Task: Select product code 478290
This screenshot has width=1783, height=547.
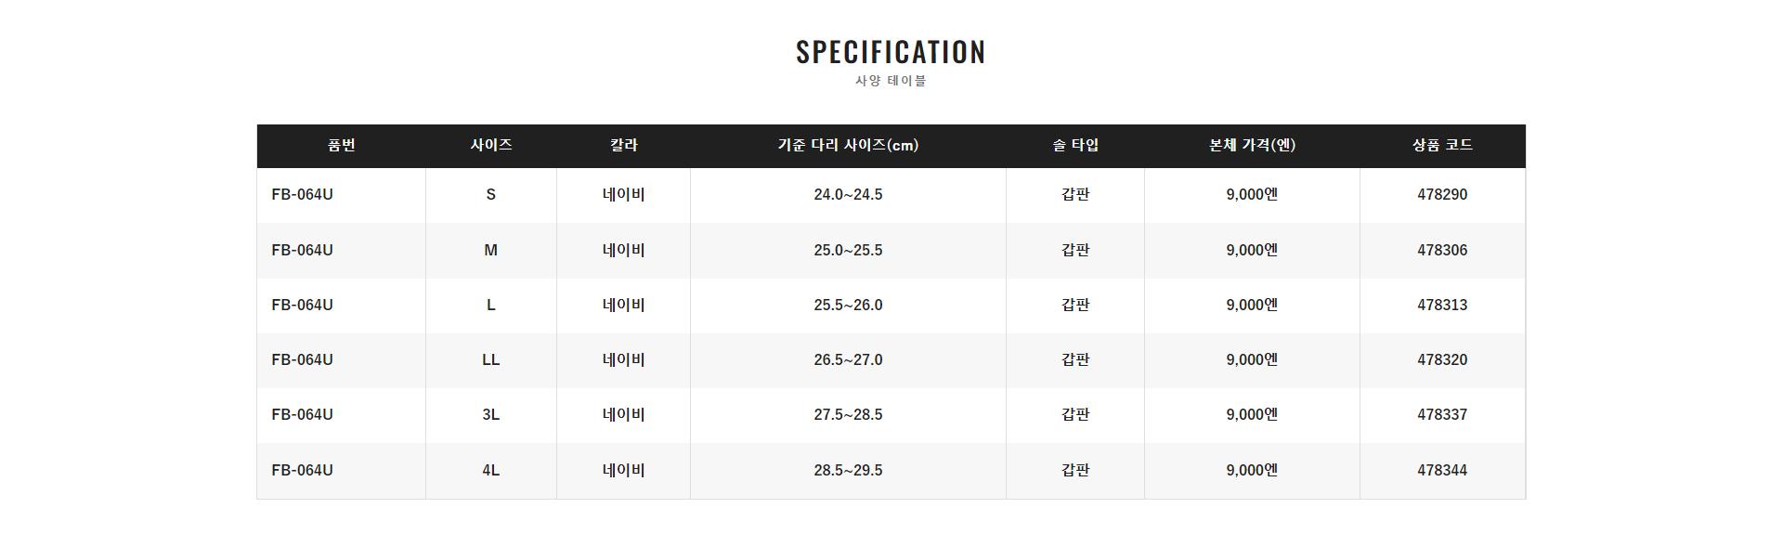Action: (x=1442, y=195)
